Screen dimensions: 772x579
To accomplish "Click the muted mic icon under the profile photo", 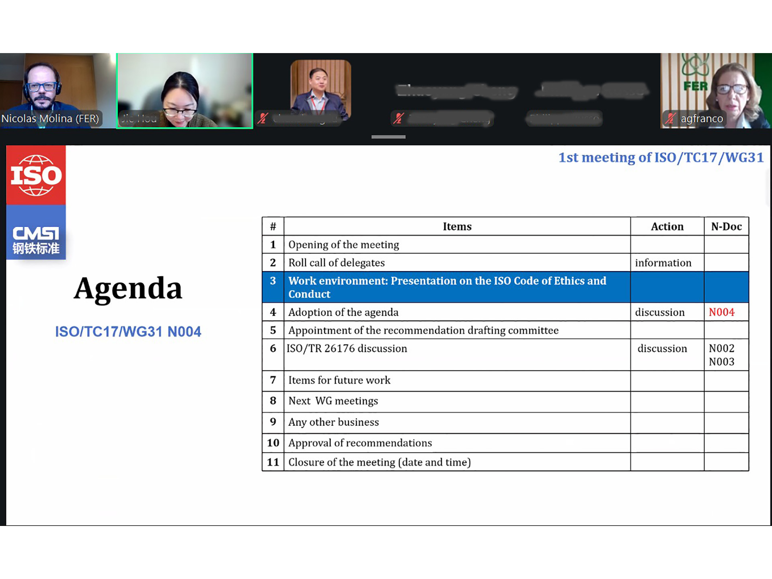I will click(x=263, y=118).
